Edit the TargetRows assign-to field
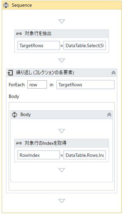123x214 pixels. point(39,45)
